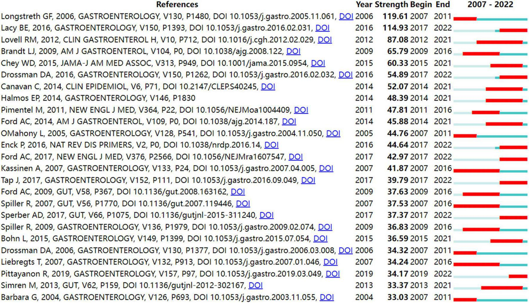Follow the Lovell RM 2012 DOI link
This screenshot has width=529, height=303.
click(325, 40)
